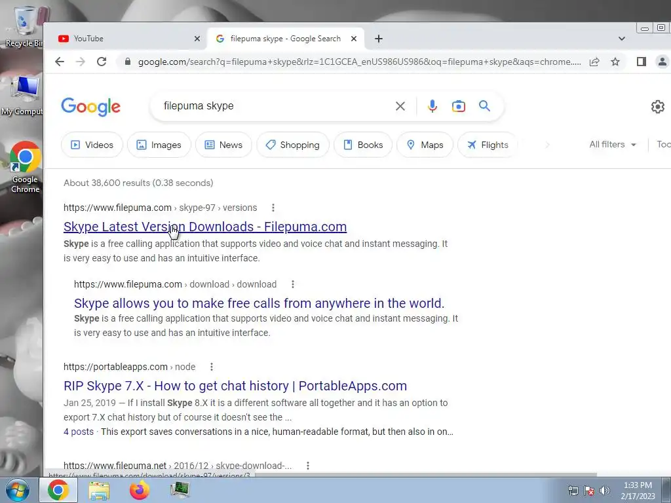Select the Google Chrome desktop shortcut
Screen dimensions: 671x503
click(26, 168)
